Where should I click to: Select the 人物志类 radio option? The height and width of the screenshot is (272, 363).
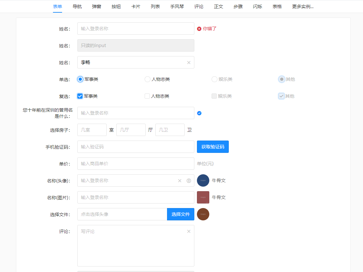(147, 79)
